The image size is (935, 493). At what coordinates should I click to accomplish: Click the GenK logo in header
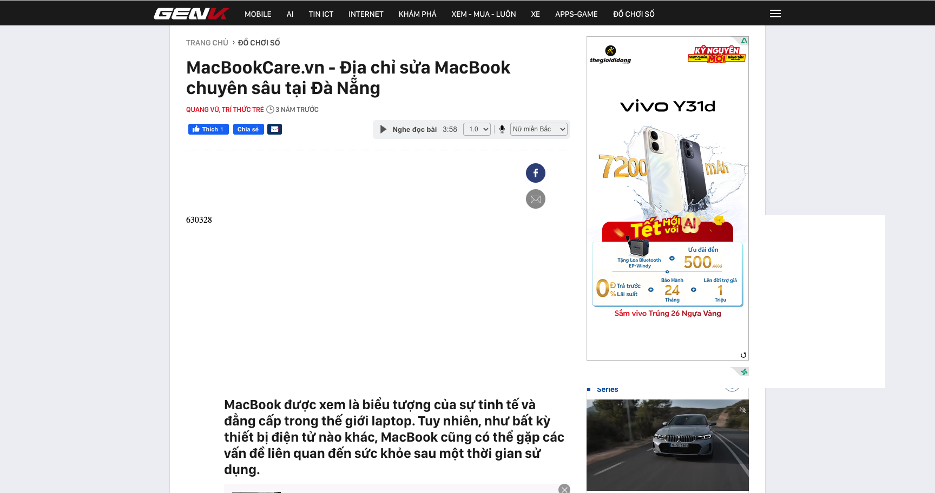(x=190, y=14)
